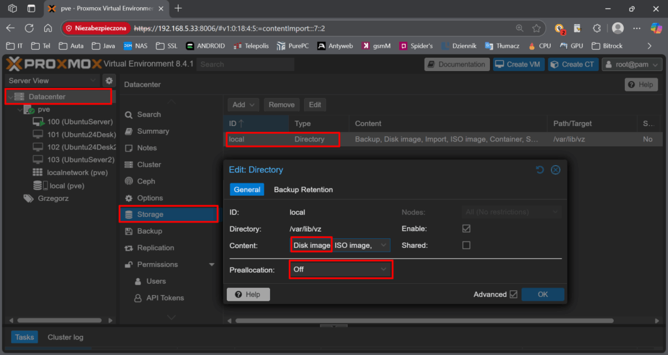Open the browser zoom indicator
The height and width of the screenshot is (355, 668).
coord(519,29)
